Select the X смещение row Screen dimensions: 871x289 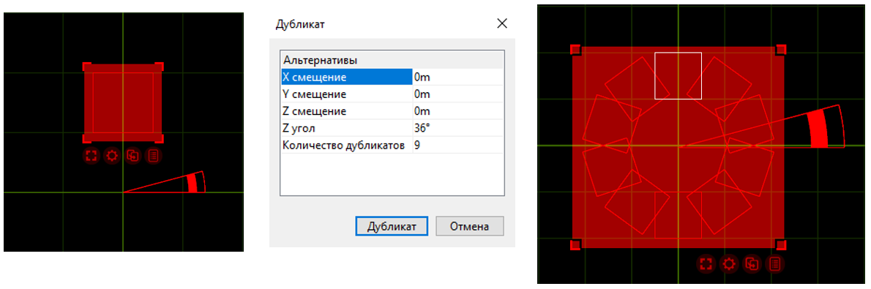pyautogui.click(x=392, y=78)
